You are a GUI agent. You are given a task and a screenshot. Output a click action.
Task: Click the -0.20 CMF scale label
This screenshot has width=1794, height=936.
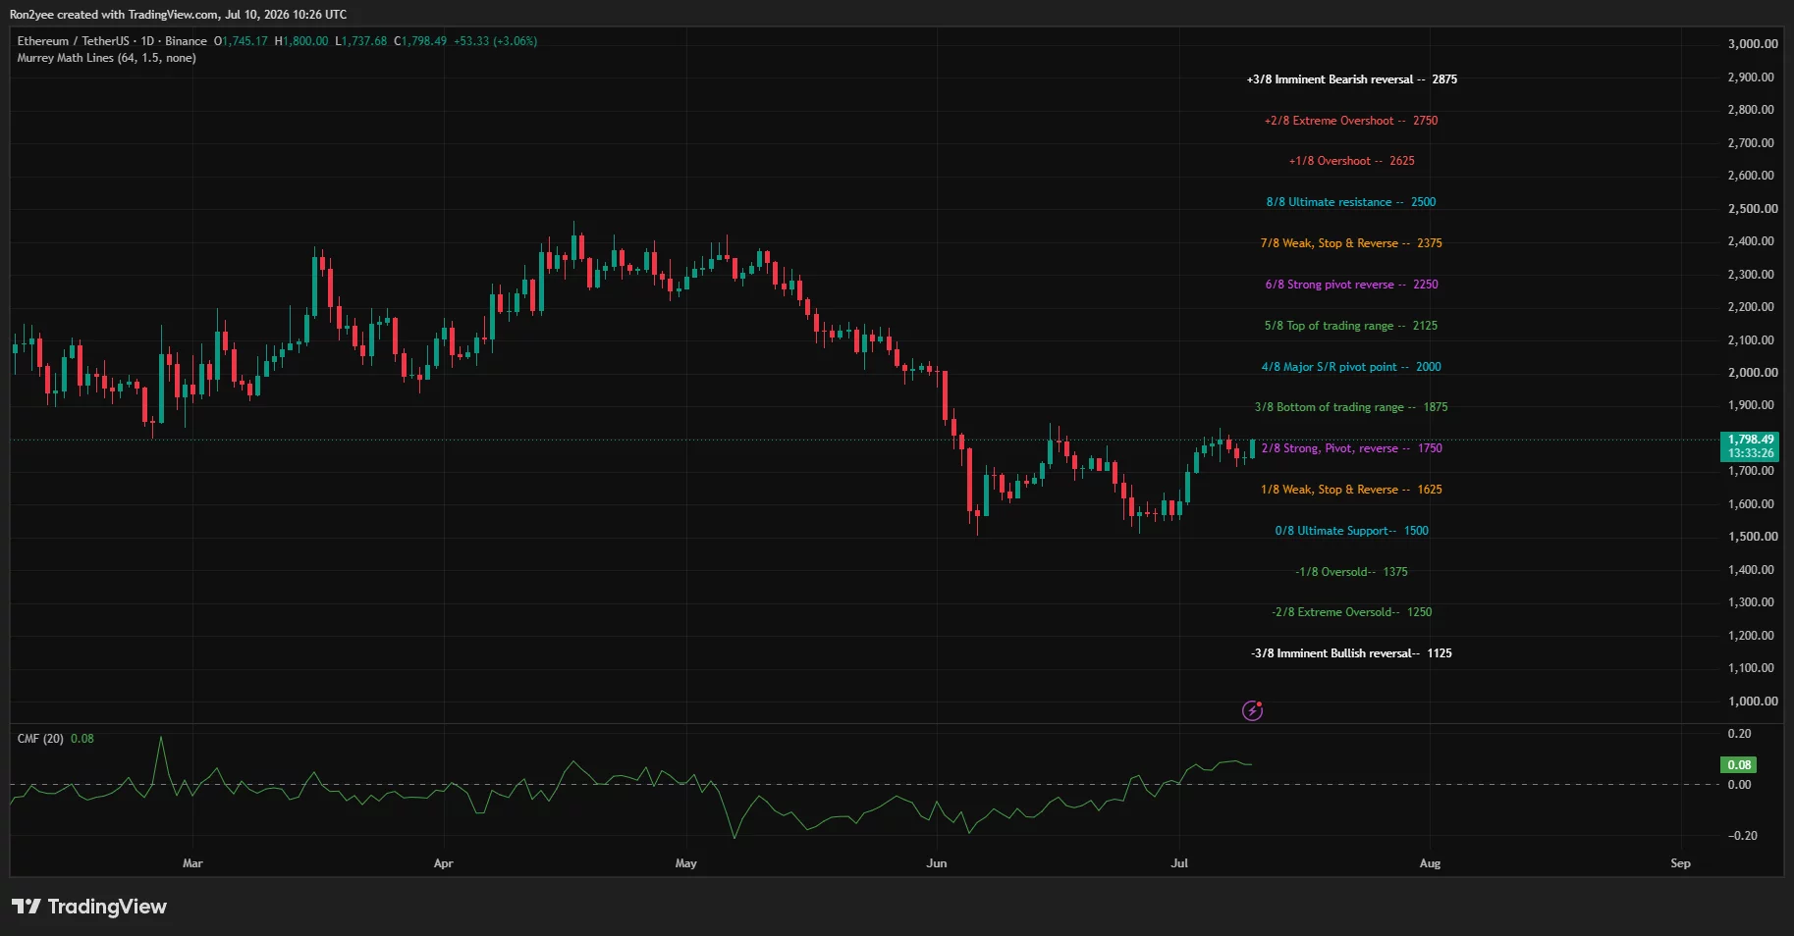coord(1742,836)
